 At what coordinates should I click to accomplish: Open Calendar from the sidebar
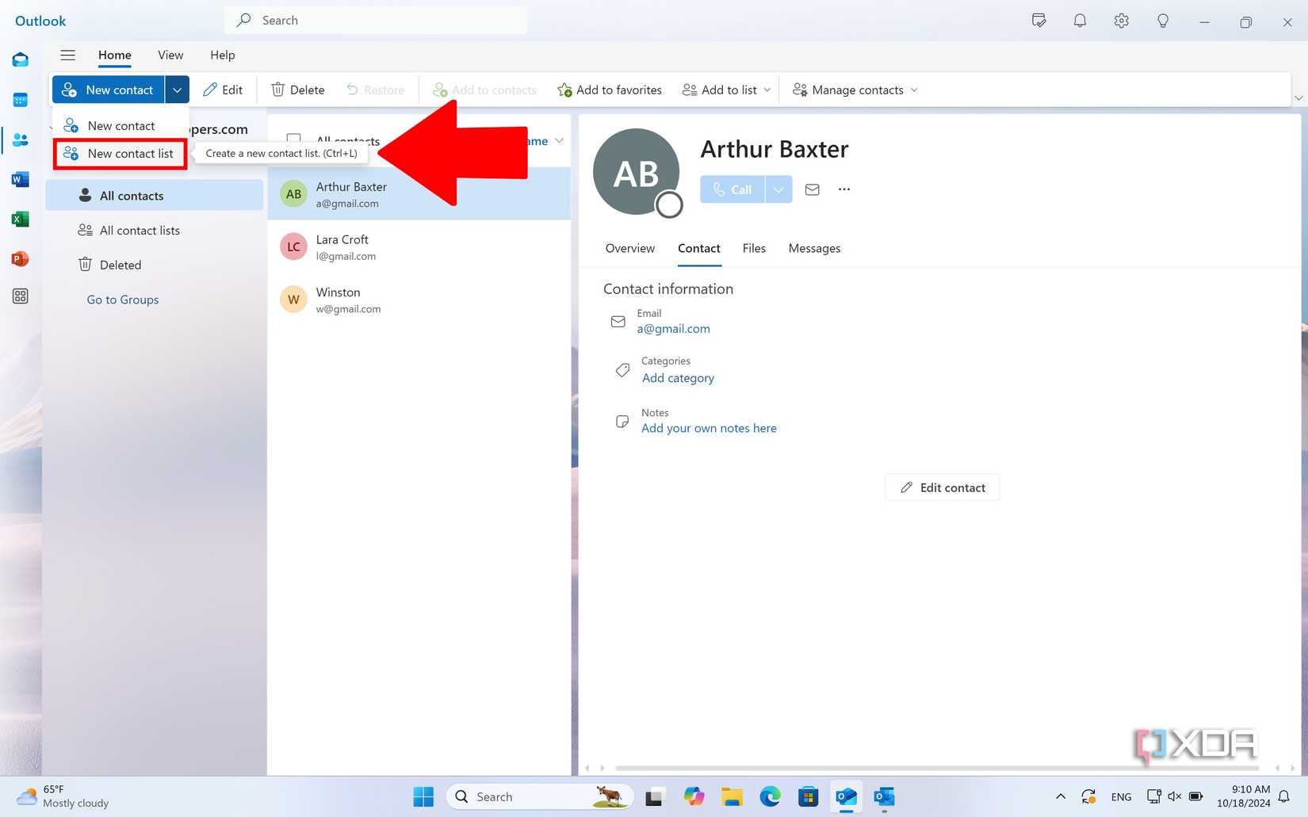click(x=20, y=99)
